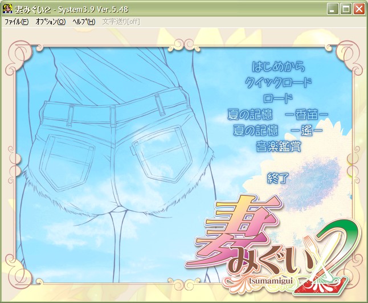368x303 pixels.
Task: Open 夏の記憶 －遙－
Action: pyautogui.click(x=278, y=130)
